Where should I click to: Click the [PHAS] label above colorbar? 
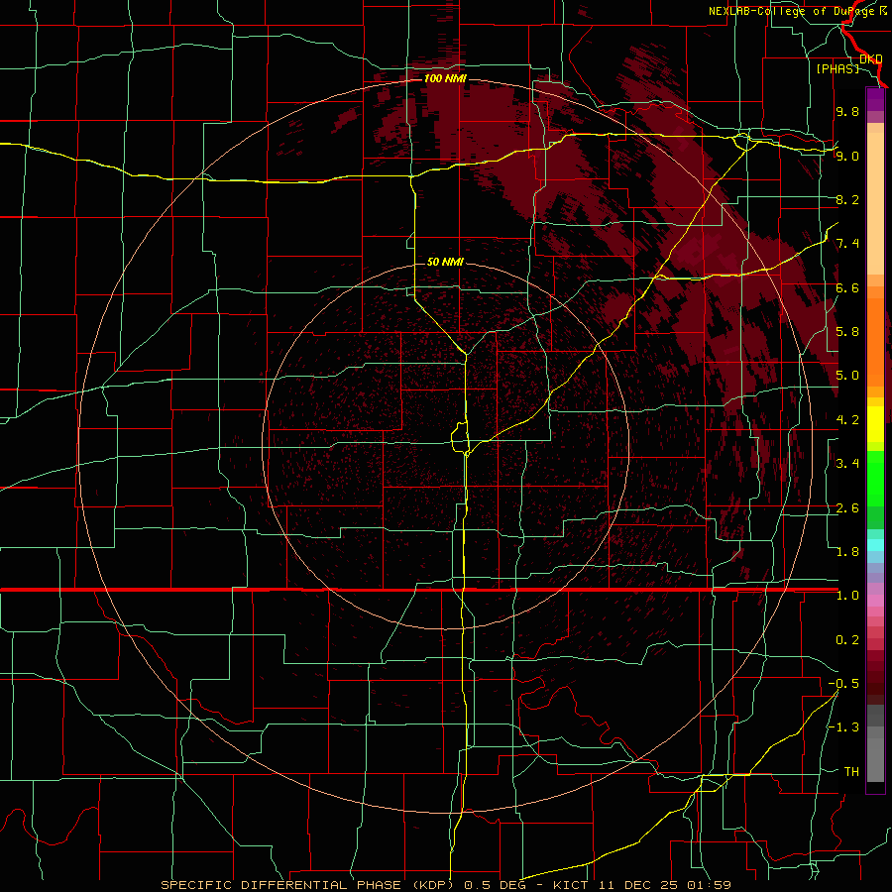click(x=837, y=68)
